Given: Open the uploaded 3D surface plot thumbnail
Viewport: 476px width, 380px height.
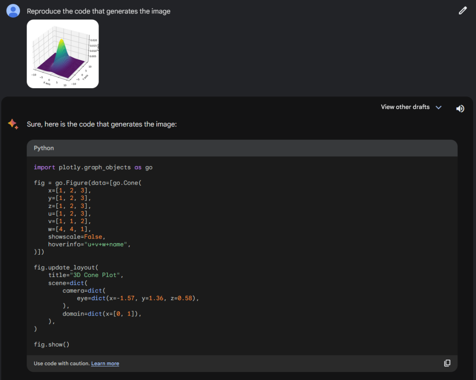Looking at the screenshot, I should 63,54.
